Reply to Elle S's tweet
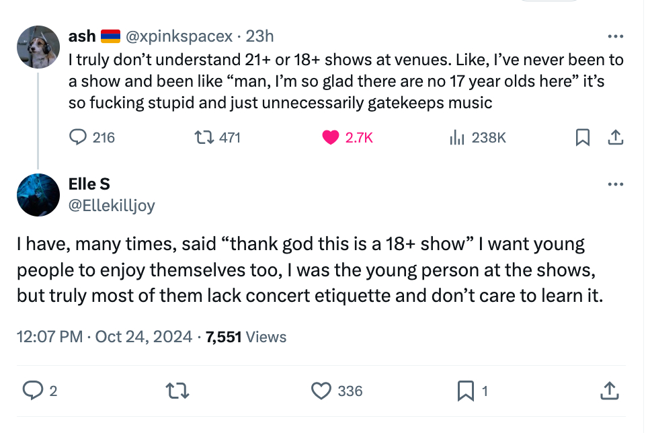The width and height of the screenshot is (648, 433). [32, 390]
